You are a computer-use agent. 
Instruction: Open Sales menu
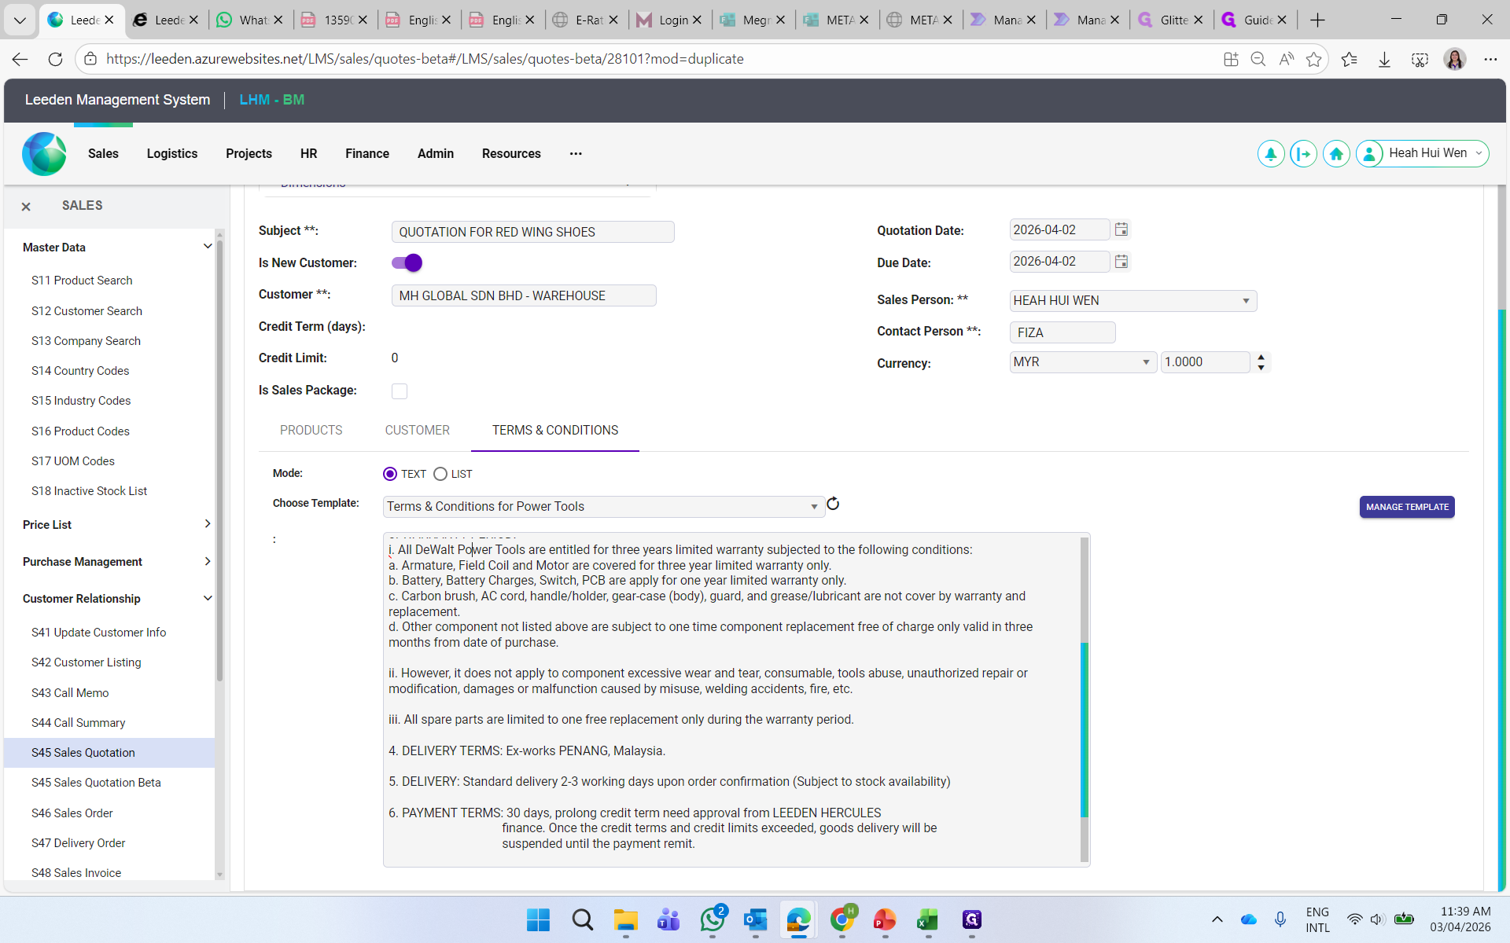click(103, 154)
